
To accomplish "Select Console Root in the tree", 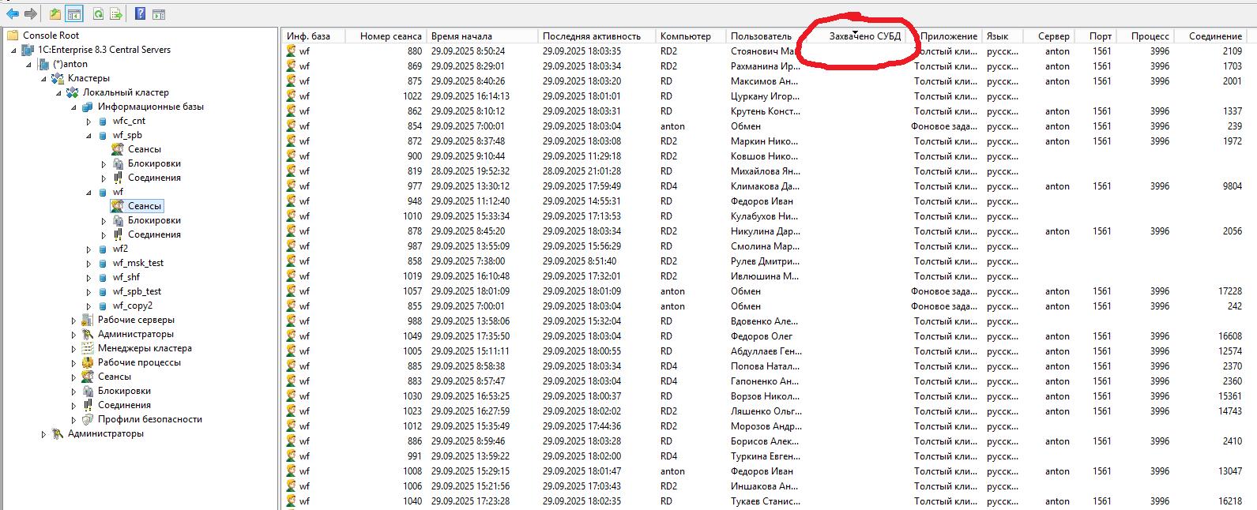I will [51, 36].
